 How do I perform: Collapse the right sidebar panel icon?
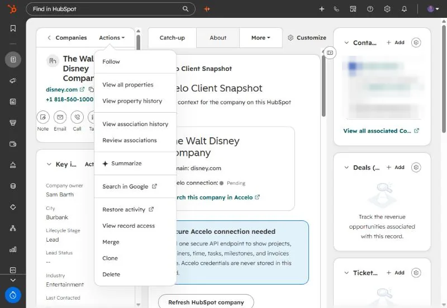pos(330,52)
